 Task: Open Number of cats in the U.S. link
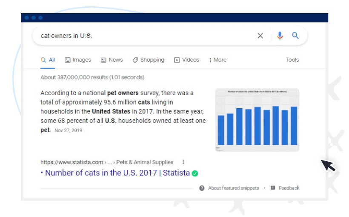pyautogui.click(x=117, y=173)
